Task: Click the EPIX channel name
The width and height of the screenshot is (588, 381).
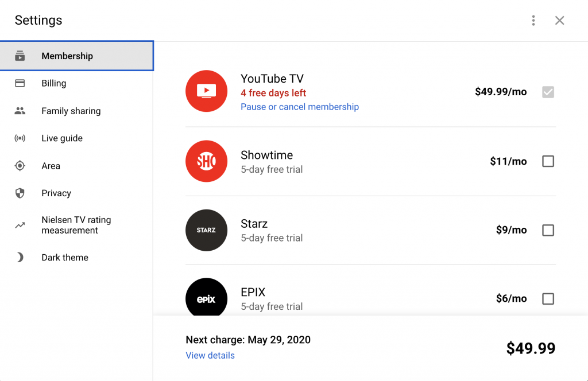Action: 253,292
